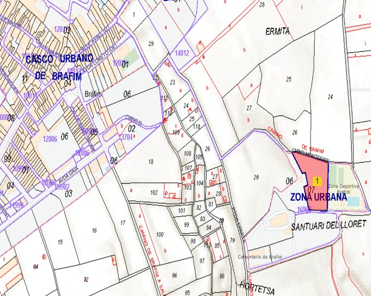
Task: Select parcel number 96
Action: pyautogui.click(x=174, y=275)
